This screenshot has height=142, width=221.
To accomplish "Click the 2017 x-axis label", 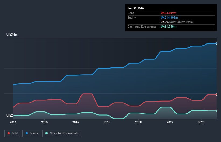I will (107, 122).
